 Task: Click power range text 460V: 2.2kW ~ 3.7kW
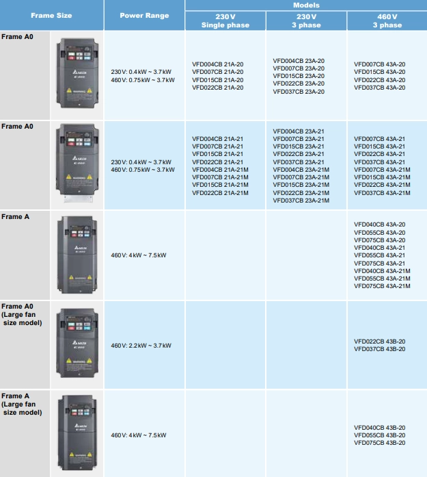pos(141,346)
